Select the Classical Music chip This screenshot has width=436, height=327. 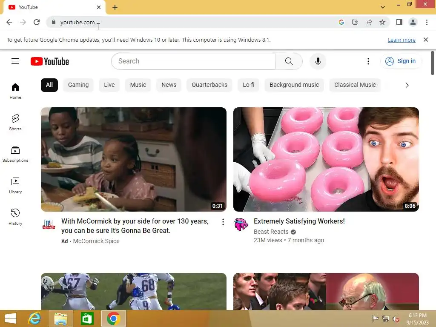click(x=355, y=85)
